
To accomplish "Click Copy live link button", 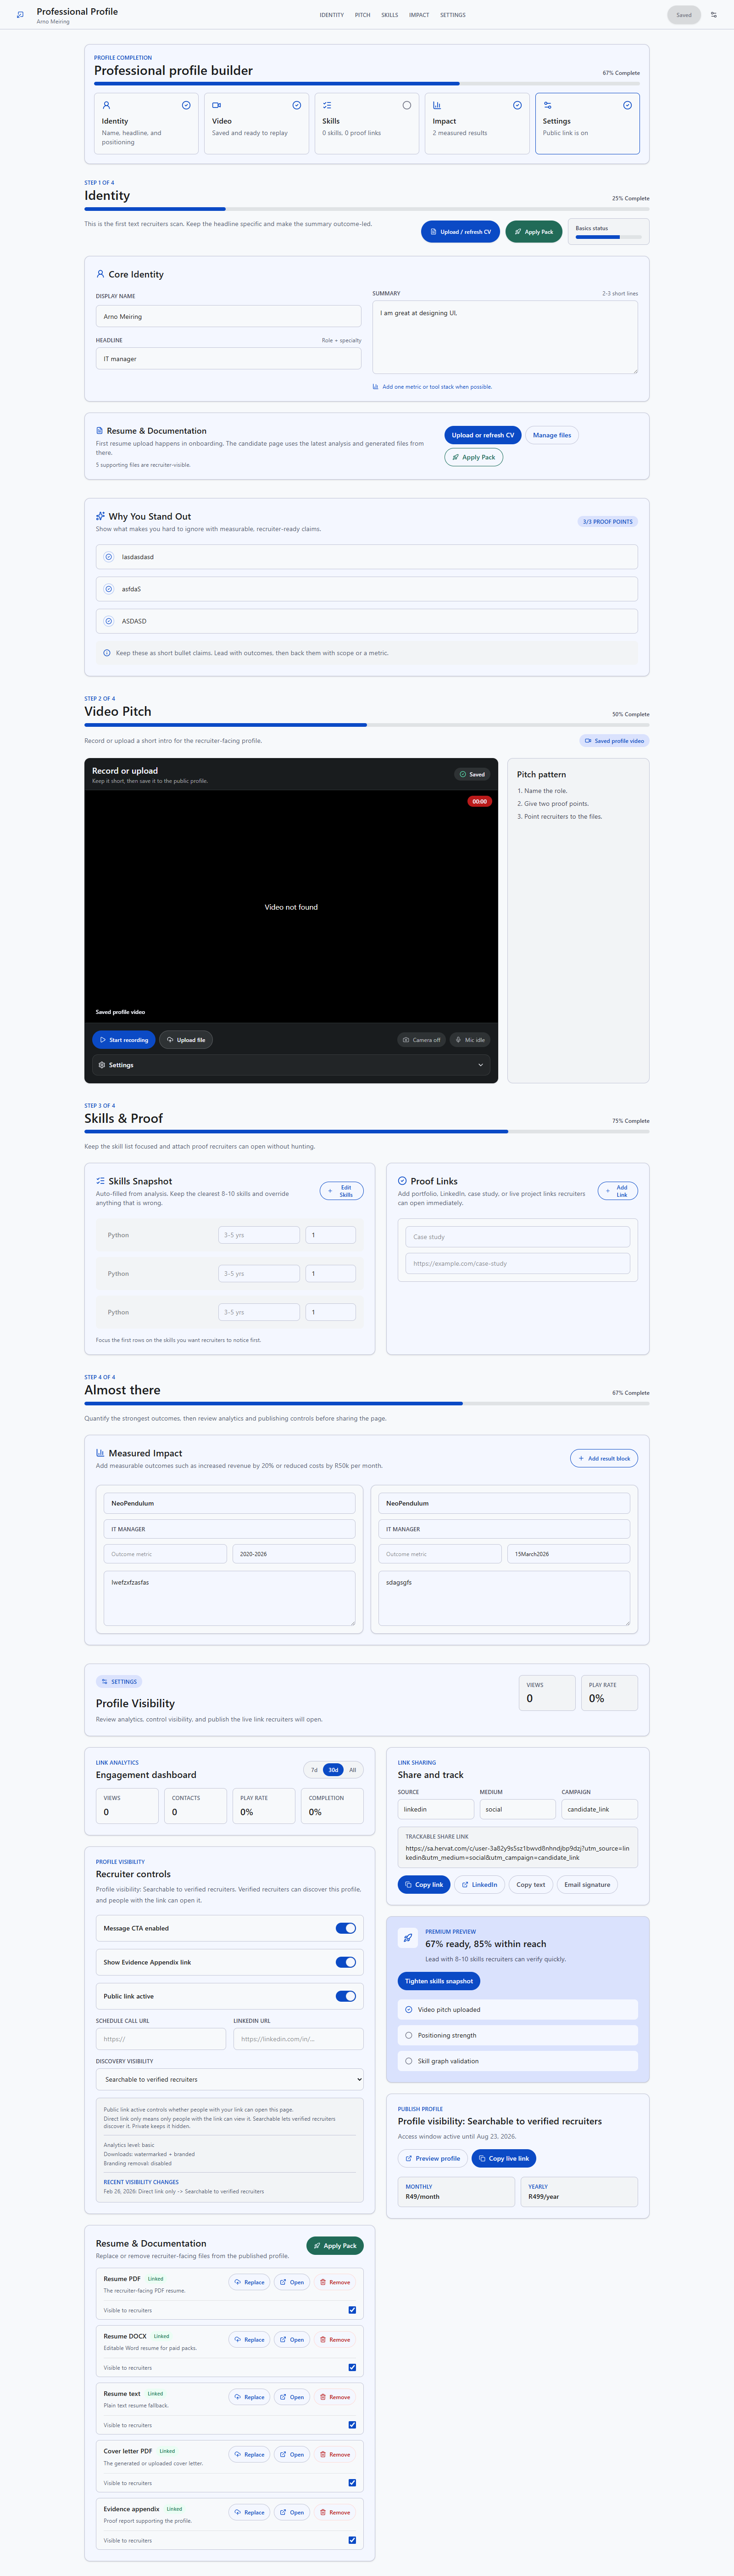I will 503,2159.
